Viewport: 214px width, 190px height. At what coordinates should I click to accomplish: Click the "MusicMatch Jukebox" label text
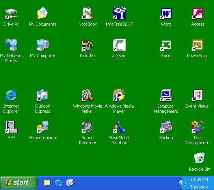(x=119, y=140)
